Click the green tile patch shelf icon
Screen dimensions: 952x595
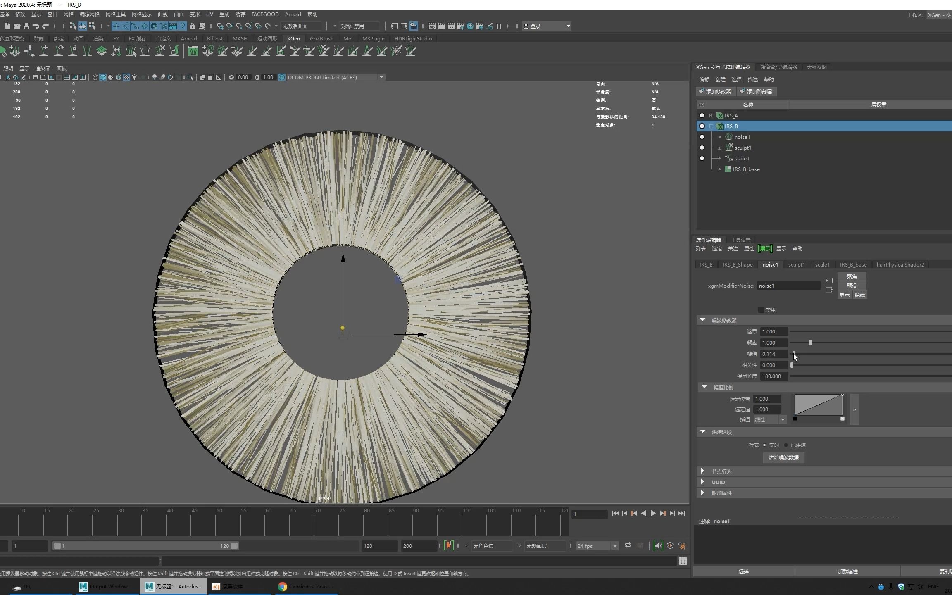click(x=101, y=51)
